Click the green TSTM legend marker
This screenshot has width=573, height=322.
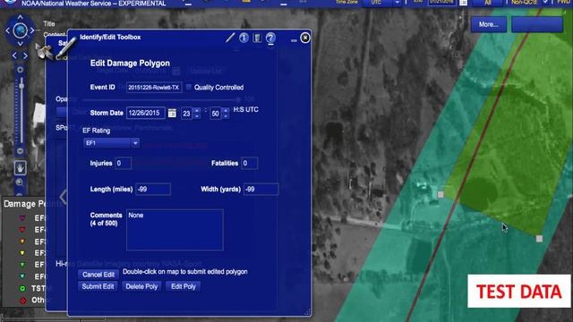(22, 288)
